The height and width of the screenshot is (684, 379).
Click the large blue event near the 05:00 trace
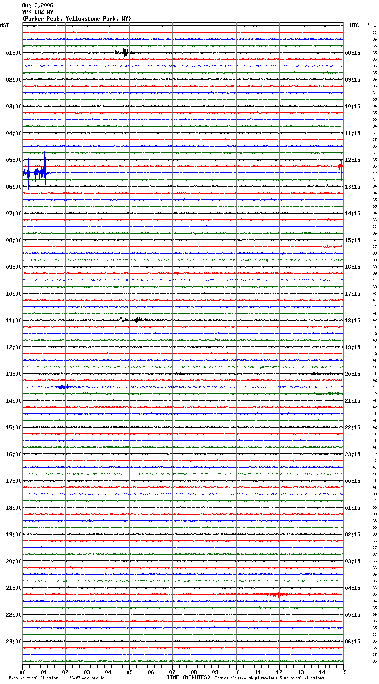[x=35, y=172]
